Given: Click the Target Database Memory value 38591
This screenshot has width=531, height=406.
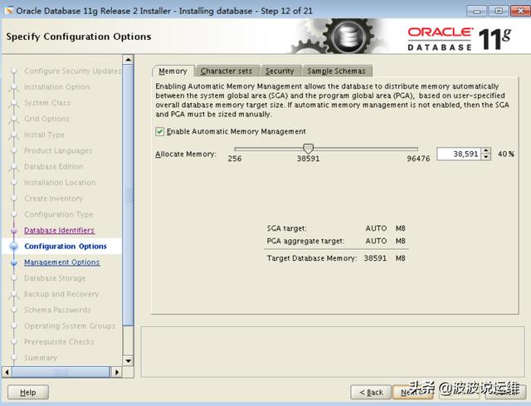Looking at the screenshot, I should pos(375,258).
